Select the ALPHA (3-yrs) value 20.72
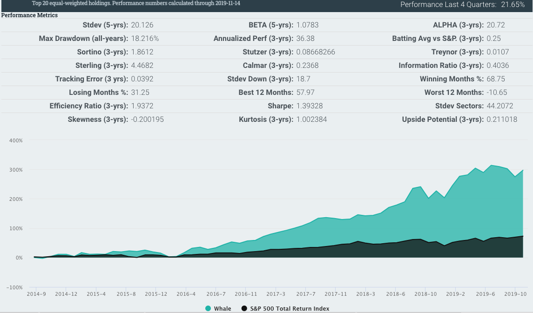Screen dimensions: 533x313 [496, 25]
